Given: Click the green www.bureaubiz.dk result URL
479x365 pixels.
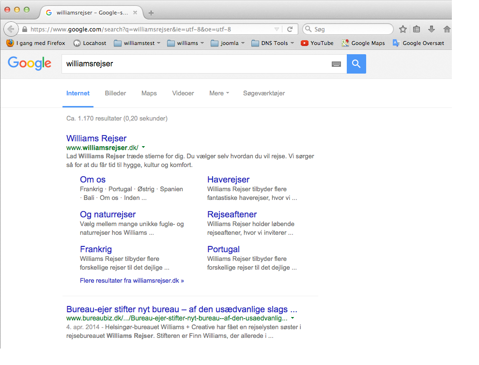Looking at the screenshot, I should [x=177, y=318].
